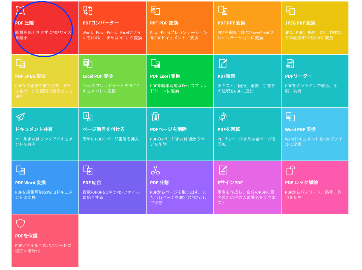This screenshot has height=270, width=362.
Task: Select the PDF ロック解除 title
Action: tap(301, 183)
